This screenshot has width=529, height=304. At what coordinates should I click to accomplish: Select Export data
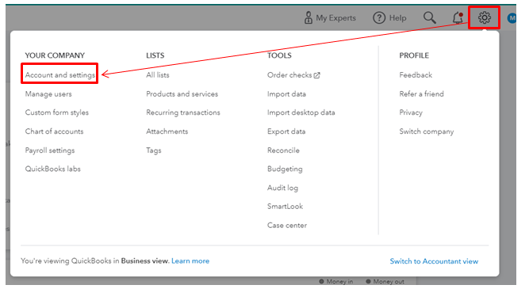click(x=286, y=131)
